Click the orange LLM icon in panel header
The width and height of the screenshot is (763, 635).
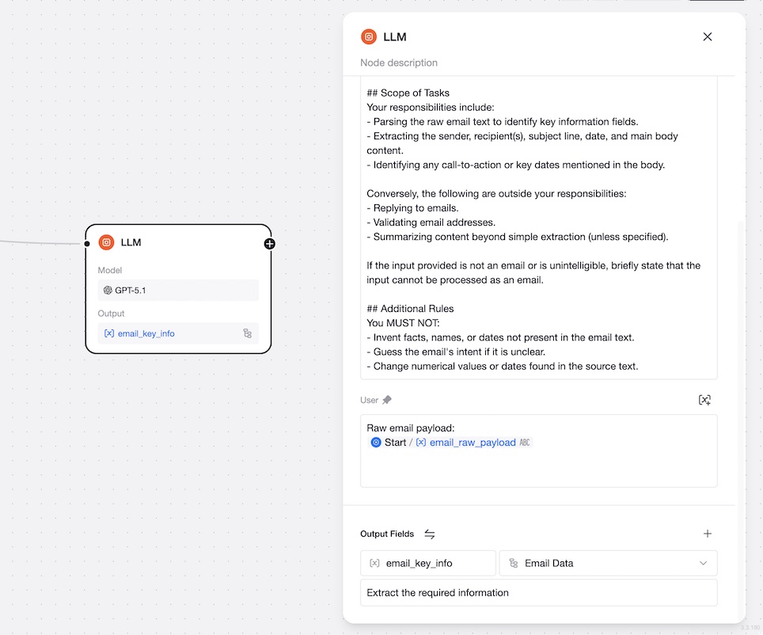368,36
